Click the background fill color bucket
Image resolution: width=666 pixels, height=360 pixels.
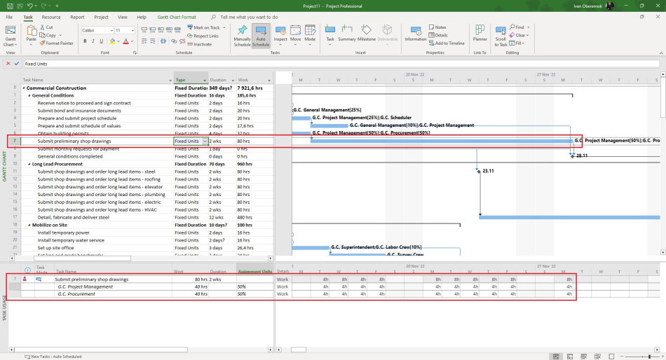[x=112, y=41]
